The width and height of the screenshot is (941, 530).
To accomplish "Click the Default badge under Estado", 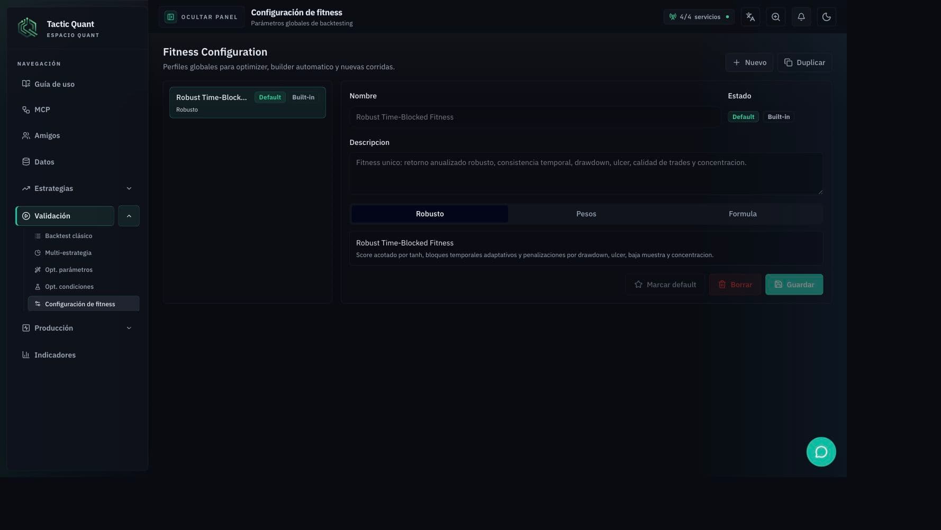I will coord(743,117).
